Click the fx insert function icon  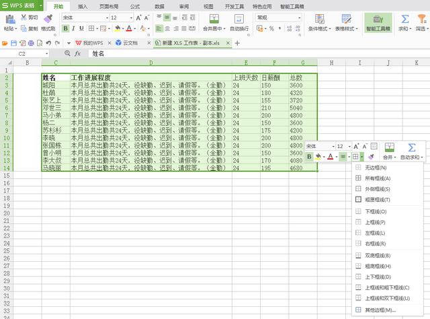tap(78, 53)
